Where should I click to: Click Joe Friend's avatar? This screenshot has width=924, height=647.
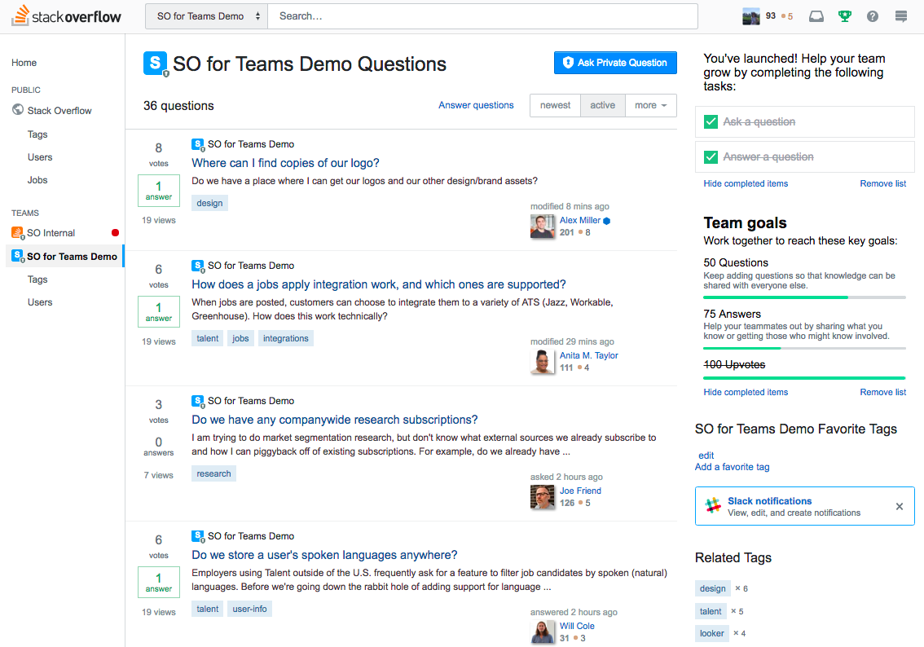542,497
